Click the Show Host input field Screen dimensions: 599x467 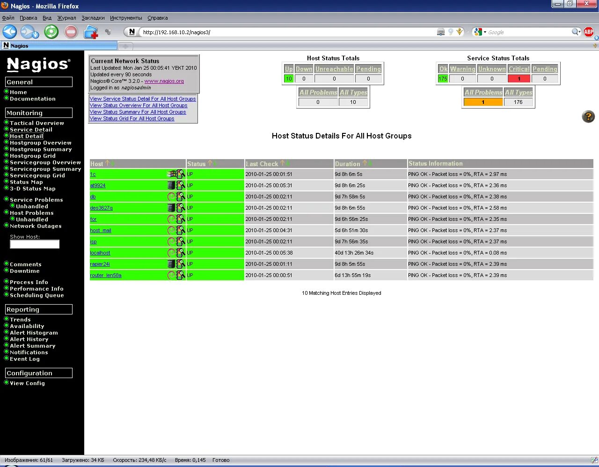point(35,244)
